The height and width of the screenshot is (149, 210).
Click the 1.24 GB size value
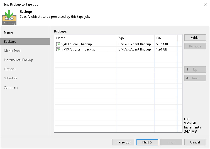162,49
